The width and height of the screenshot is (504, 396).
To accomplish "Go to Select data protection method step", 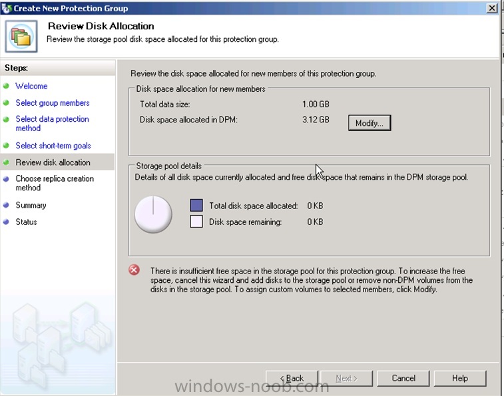I will click(x=53, y=123).
